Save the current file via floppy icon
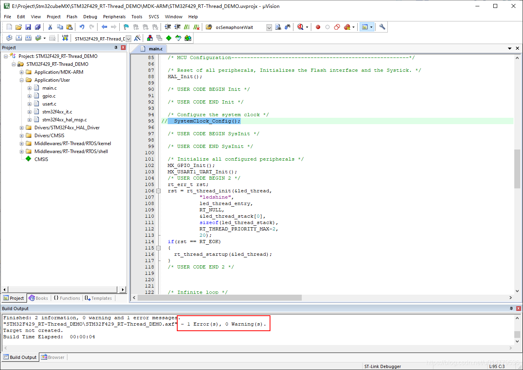 pyautogui.click(x=28, y=27)
